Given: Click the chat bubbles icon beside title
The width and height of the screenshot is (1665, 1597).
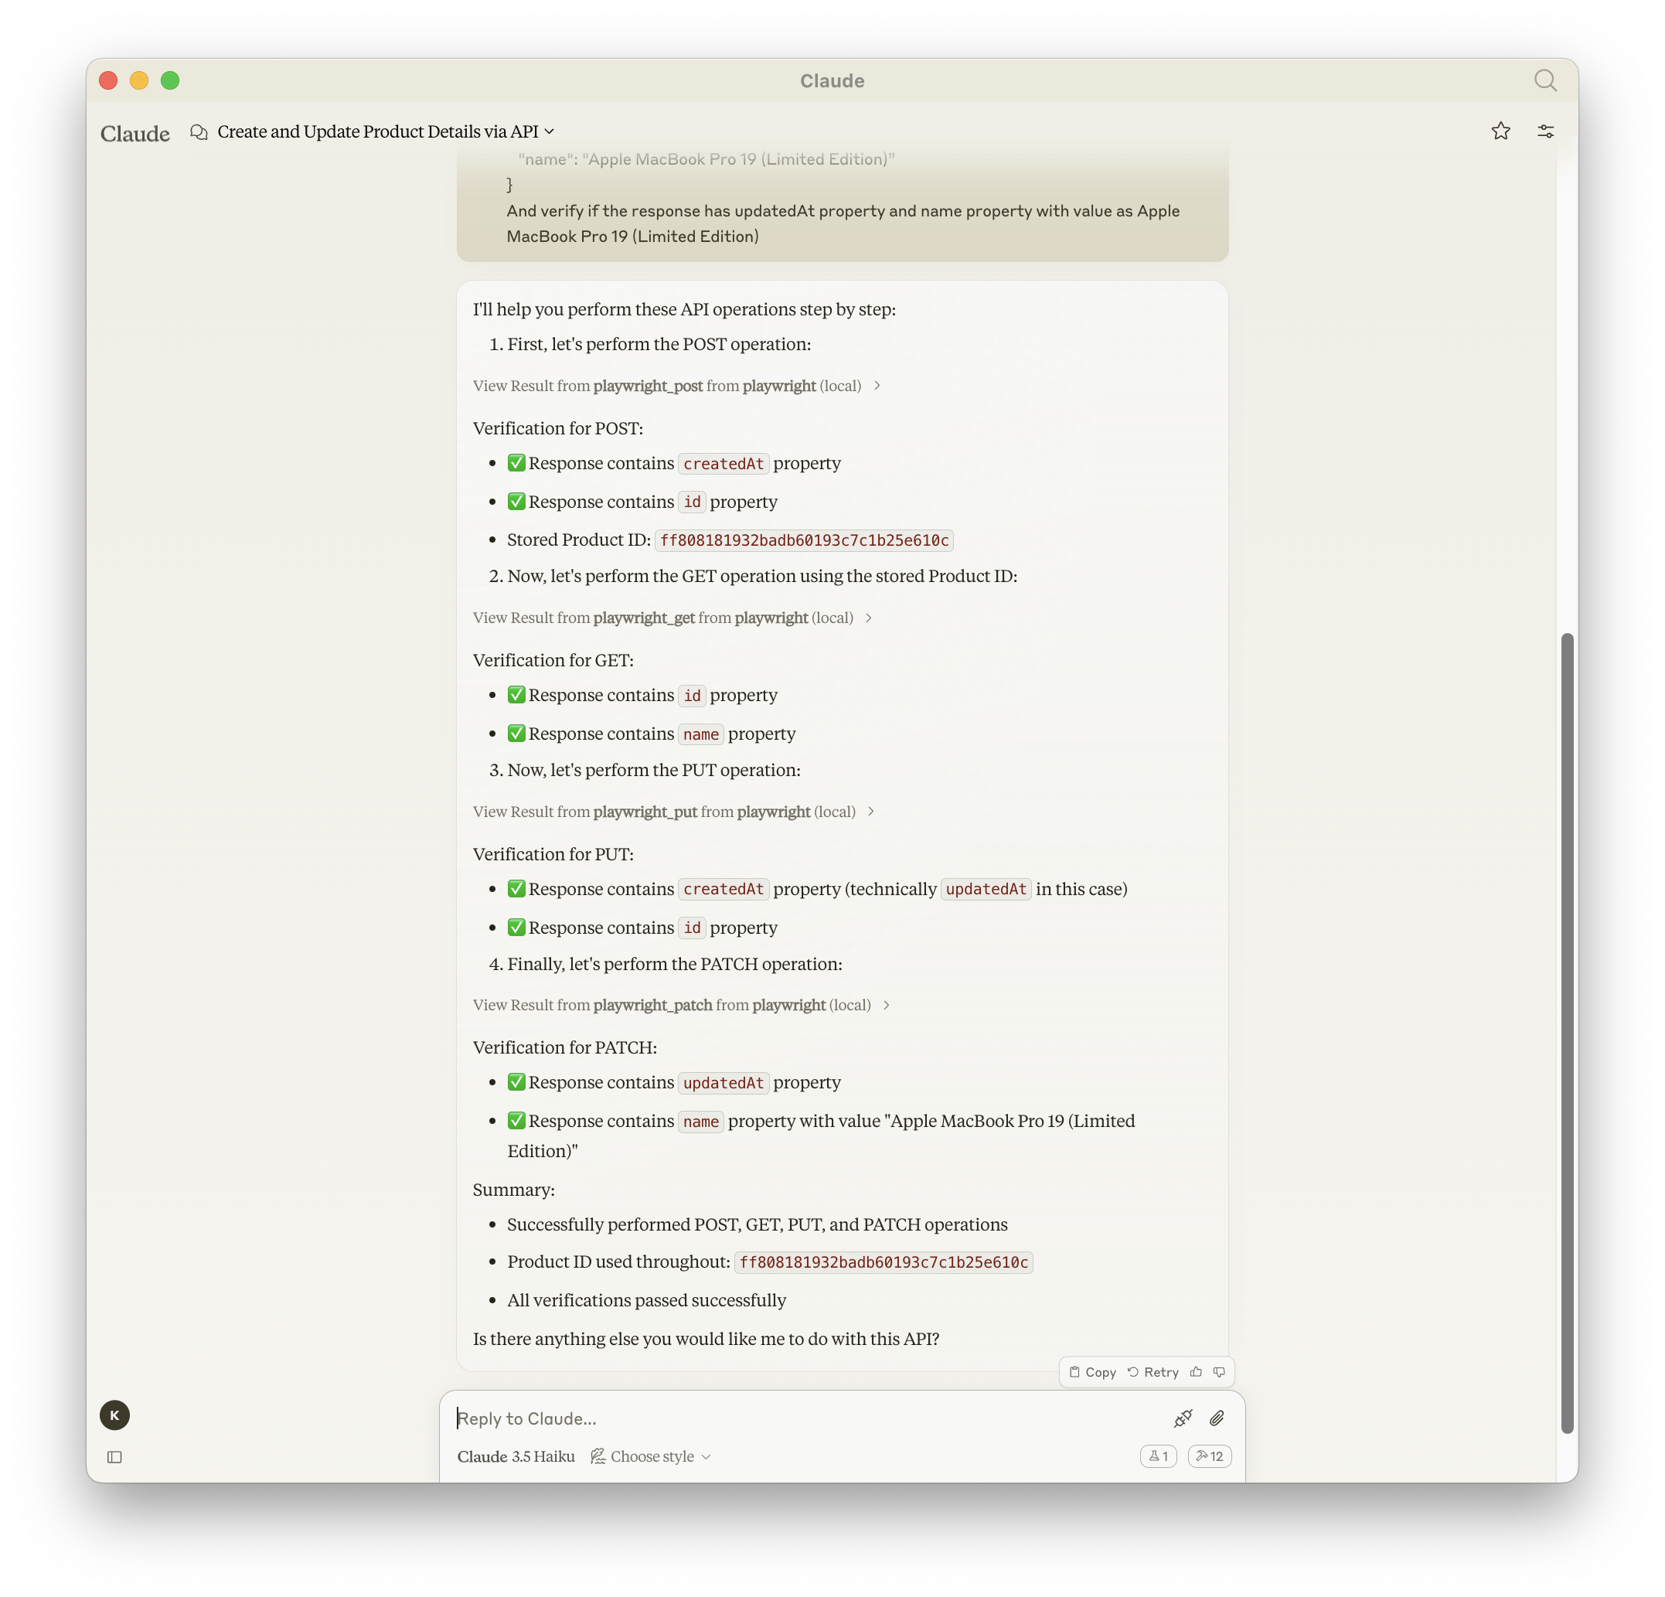Looking at the screenshot, I should 199,131.
